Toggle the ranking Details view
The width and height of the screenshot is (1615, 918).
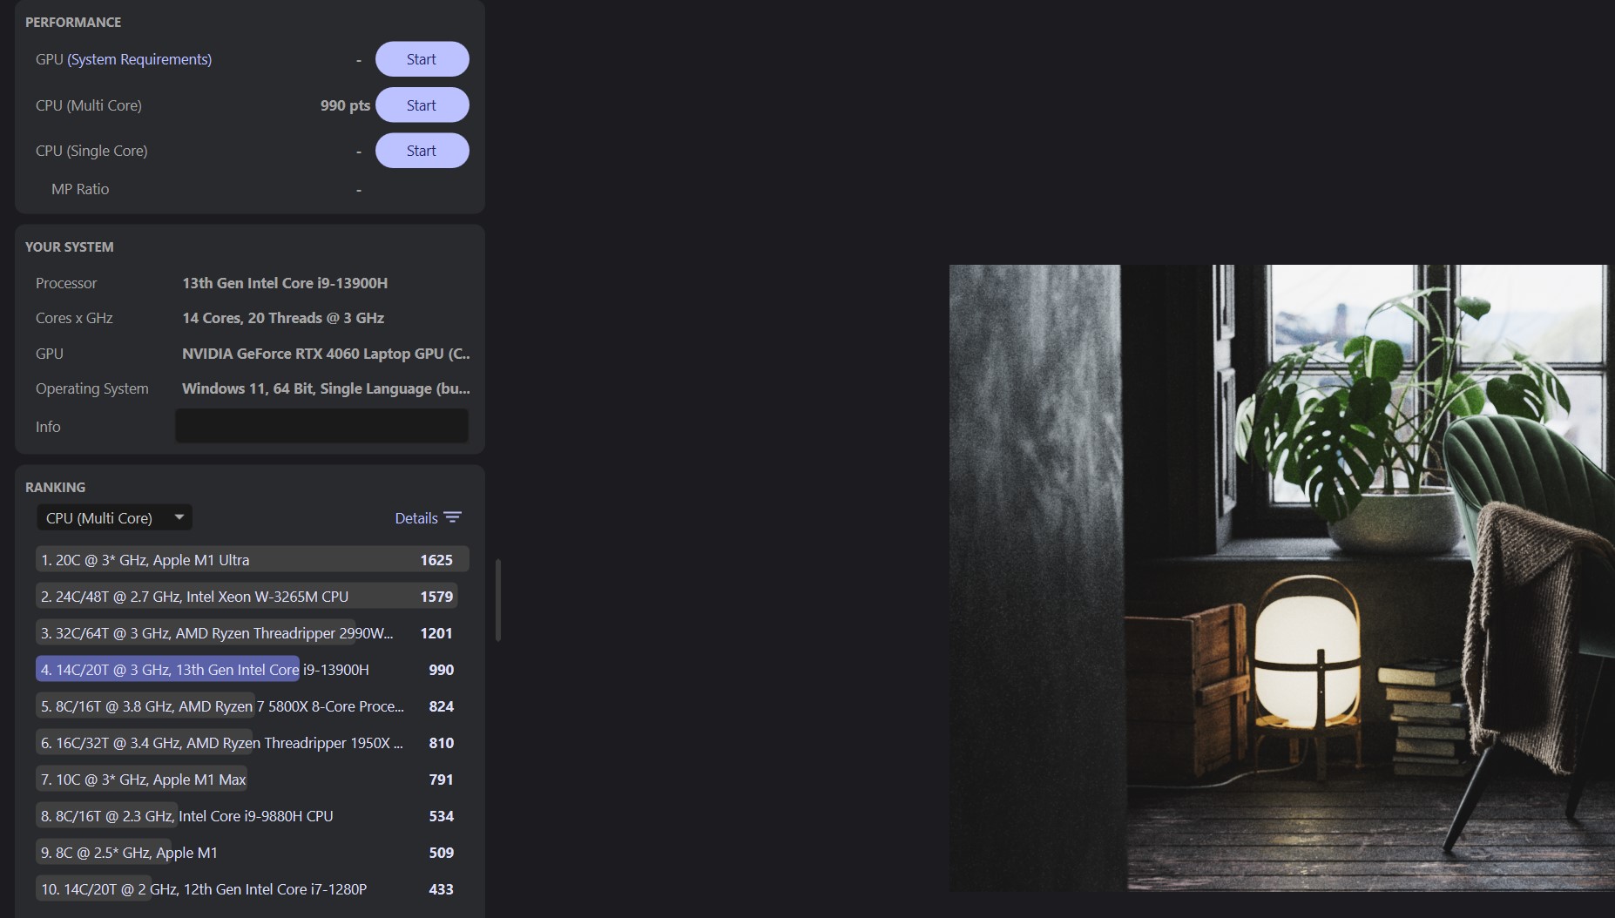click(x=416, y=518)
